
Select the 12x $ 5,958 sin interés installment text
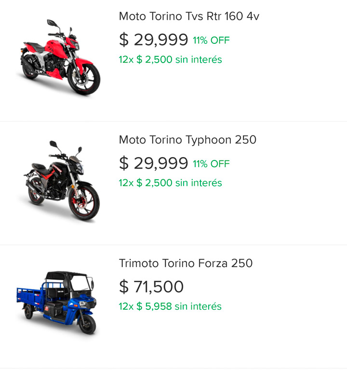coord(170,306)
